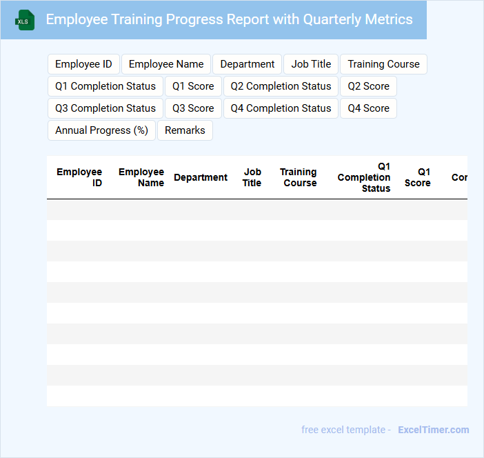Open the ExcelTimer.com link
The height and width of the screenshot is (458, 484).
(x=434, y=430)
